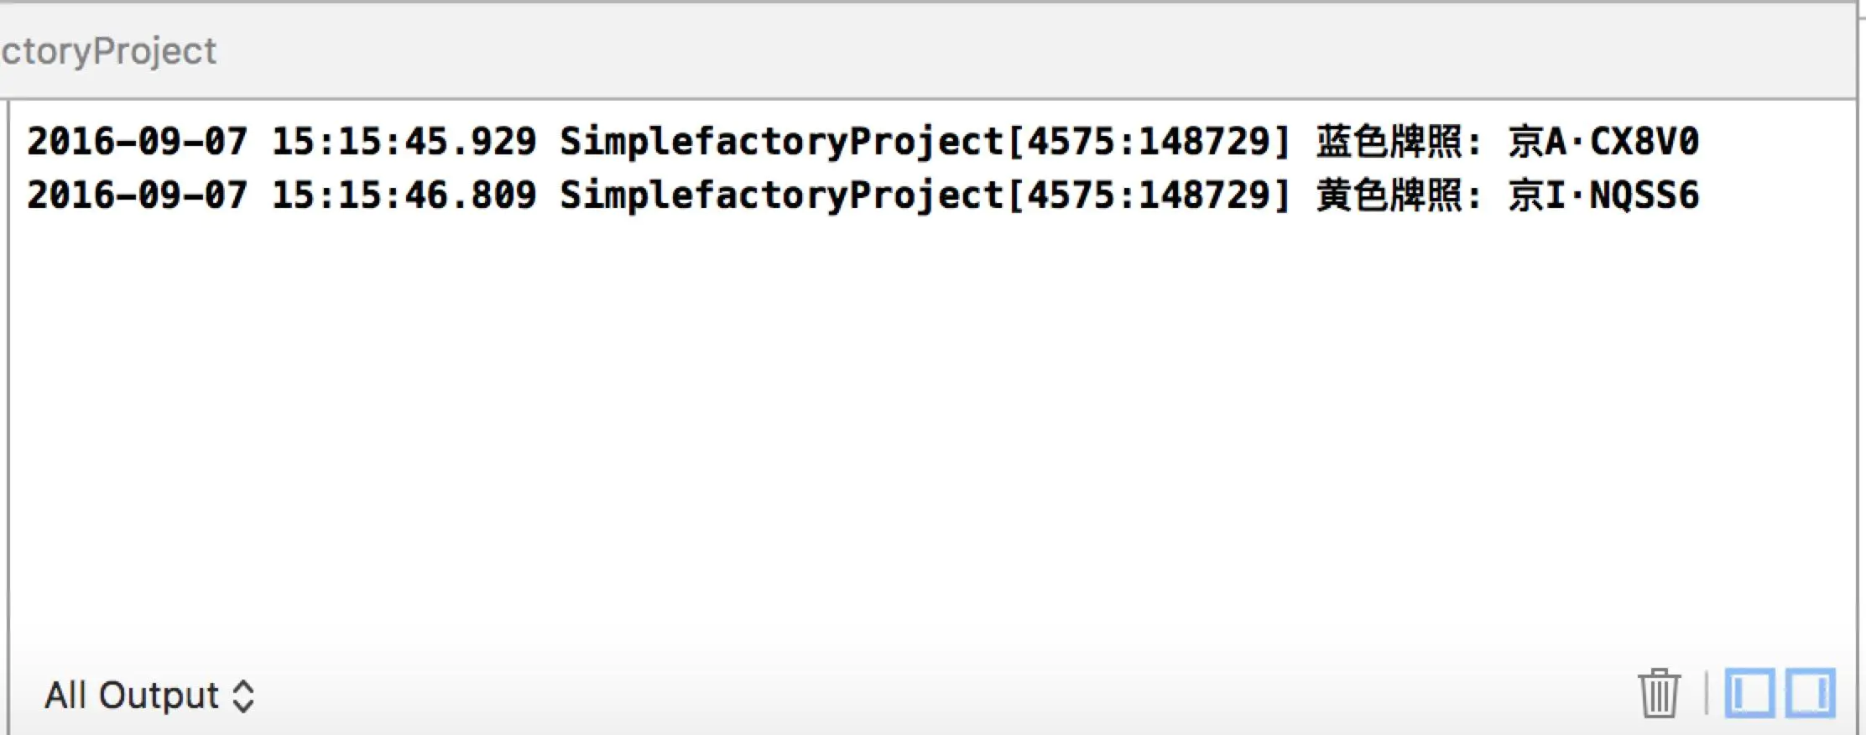This screenshot has width=1866, height=735.
Task: Click the up-down chevron beside All Output
Action: [x=243, y=696]
